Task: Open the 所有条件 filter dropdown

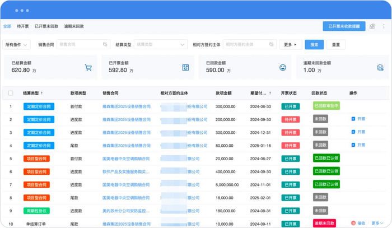Action: point(17,44)
